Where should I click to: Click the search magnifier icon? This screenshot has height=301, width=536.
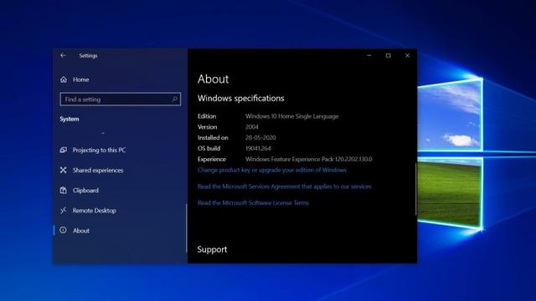click(174, 99)
